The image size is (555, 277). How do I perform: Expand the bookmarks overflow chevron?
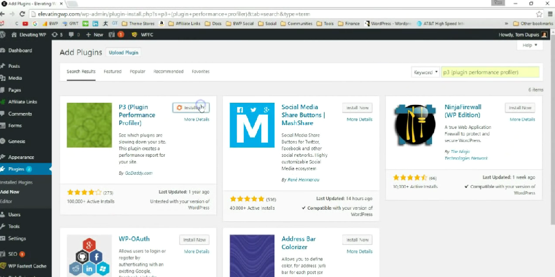(x=506, y=23)
